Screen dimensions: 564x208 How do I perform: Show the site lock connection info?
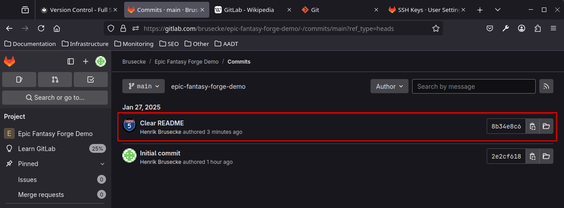(x=123, y=28)
